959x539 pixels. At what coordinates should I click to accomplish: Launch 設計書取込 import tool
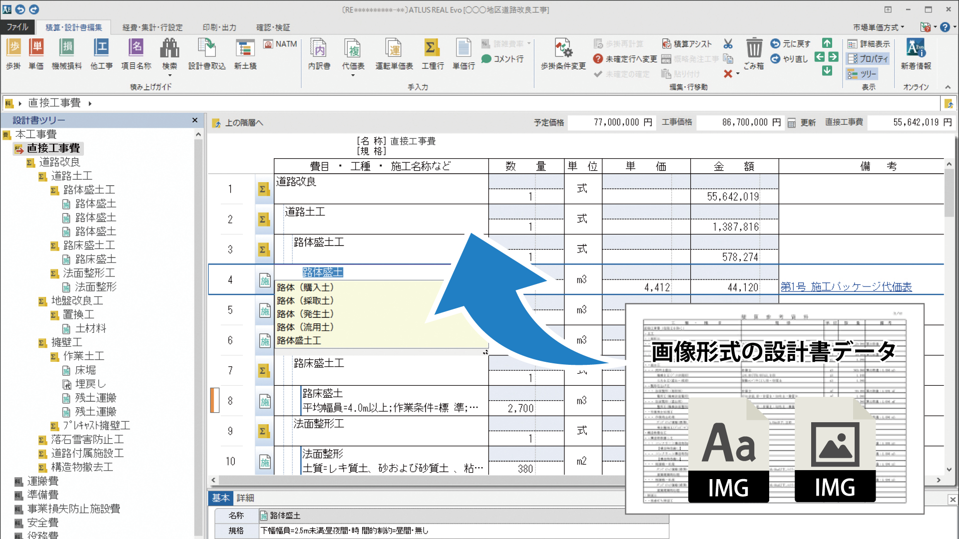pyautogui.click(x=207, y=54)
